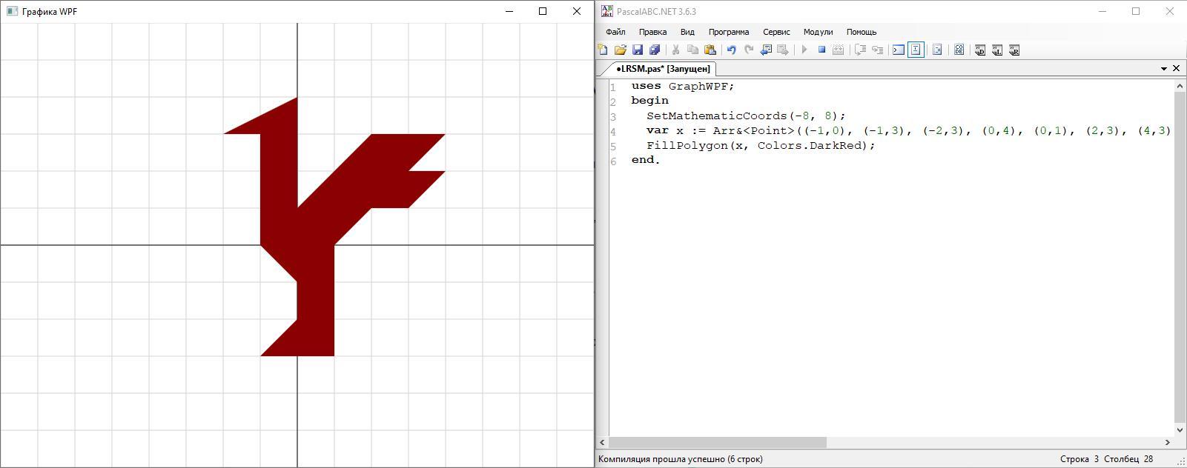The image size is (1187, 468).
Task: Step over debug icon
Action: 860,50
